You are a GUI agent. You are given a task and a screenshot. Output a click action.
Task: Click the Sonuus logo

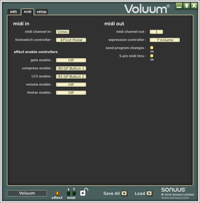click(x=173, y=190)
